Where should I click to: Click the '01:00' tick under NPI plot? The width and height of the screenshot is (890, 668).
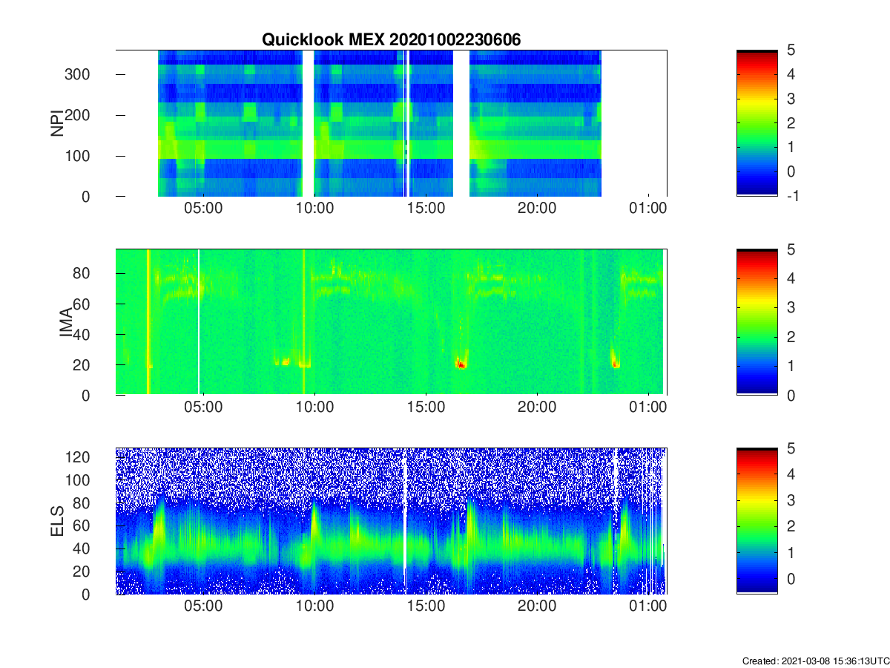648,209
